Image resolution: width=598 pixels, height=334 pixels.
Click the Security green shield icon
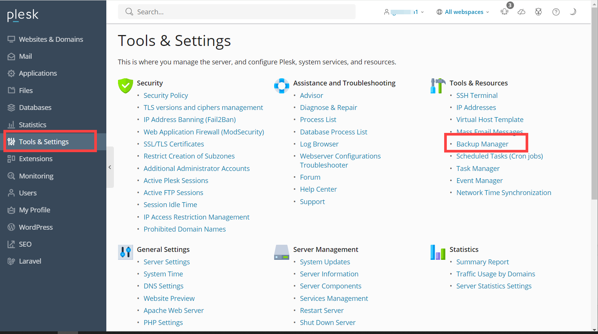tap(126, 86)
